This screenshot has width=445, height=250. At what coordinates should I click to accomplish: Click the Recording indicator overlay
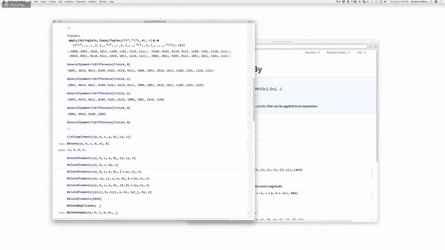pyautogui.click(x=16, y=5)
